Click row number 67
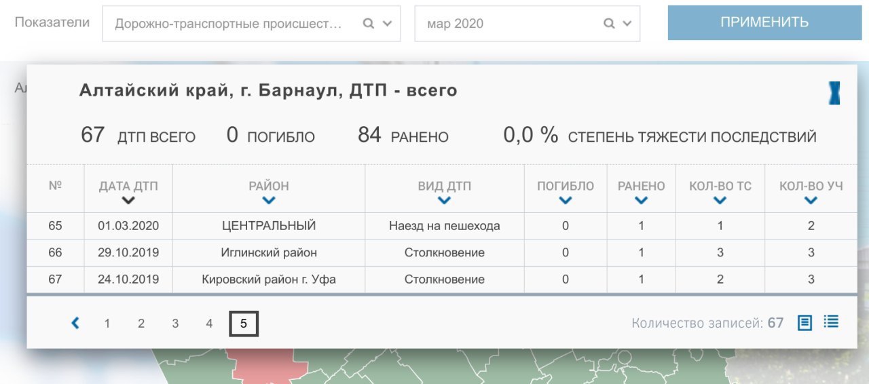The image size is (869, 384). [x=55, y=280]
